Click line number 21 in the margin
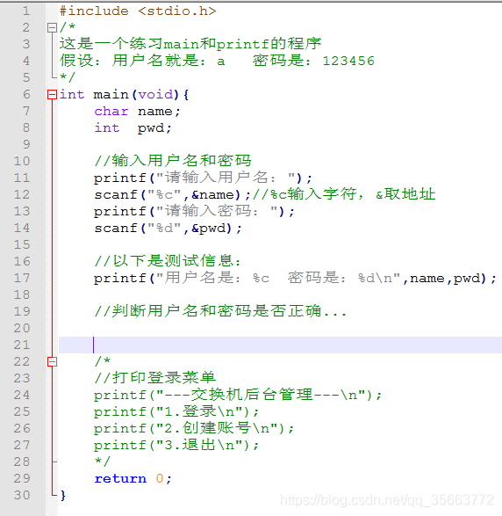The image size is (502, 516). pos(22,345)
